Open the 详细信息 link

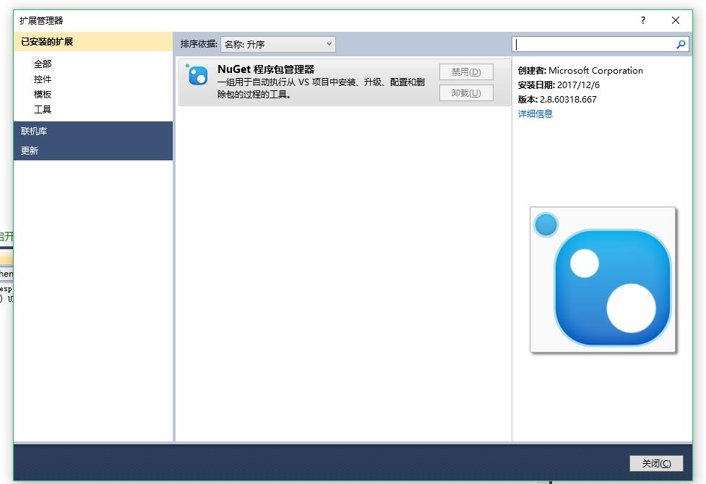point(535,113)
